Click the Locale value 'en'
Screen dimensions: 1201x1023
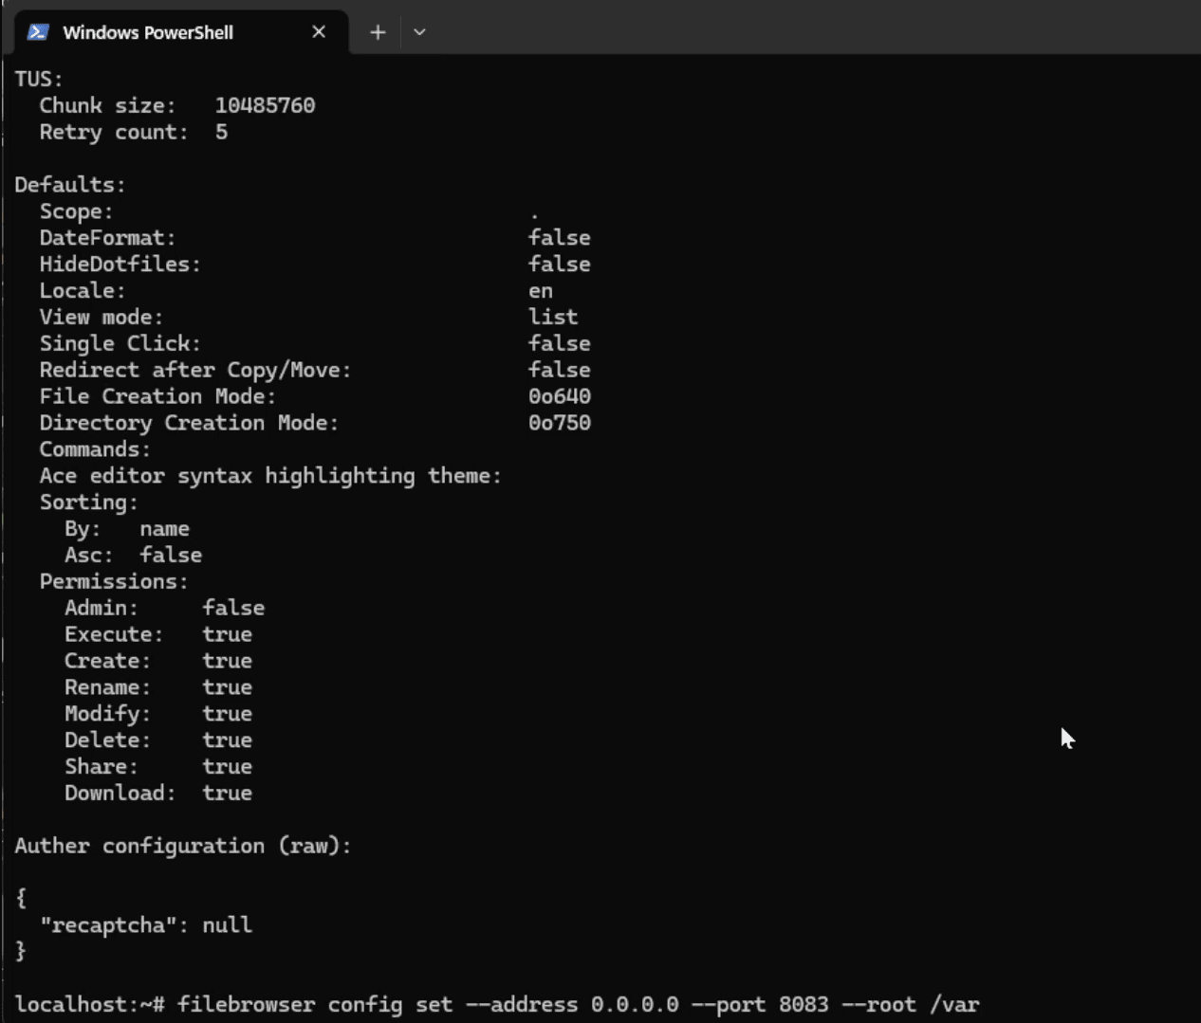click(541, 291)
